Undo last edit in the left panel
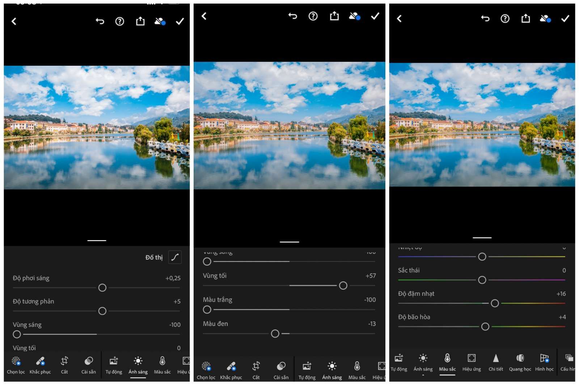The image size is (579, 385). pyautogui.click(x=100, y=22)
